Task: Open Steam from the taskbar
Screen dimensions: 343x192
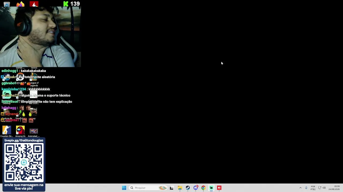Action: pos(188,188)
